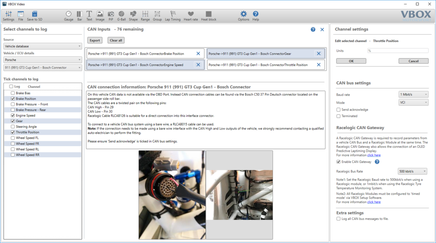Enable the Send acknowledge checkbox
Screen dimensions: 436x243
coord(338,110)
